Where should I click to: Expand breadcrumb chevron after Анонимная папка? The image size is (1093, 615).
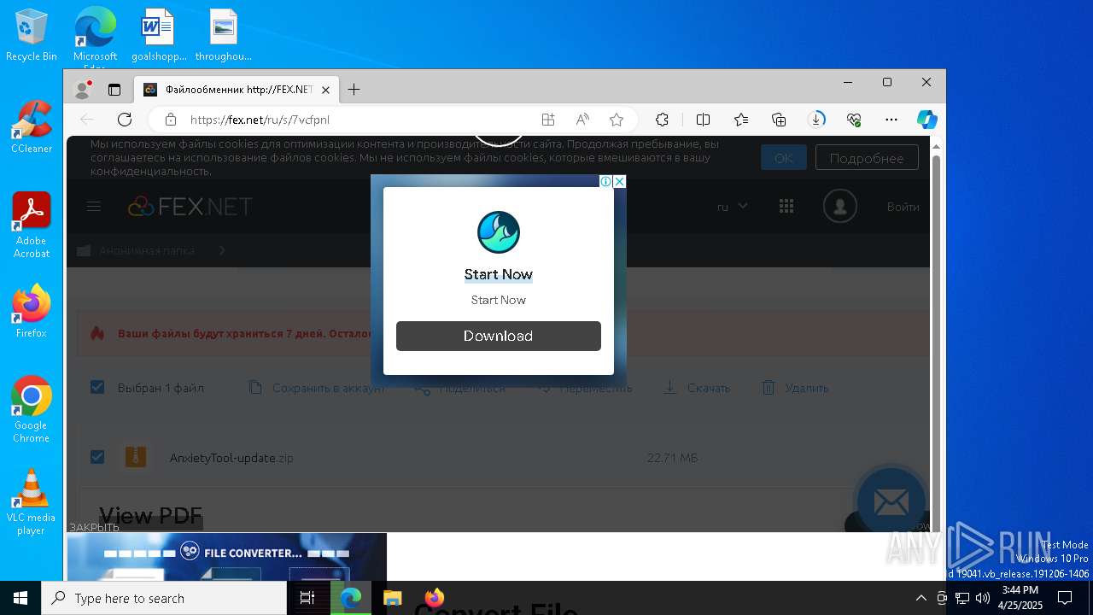(x=222, y=250)
